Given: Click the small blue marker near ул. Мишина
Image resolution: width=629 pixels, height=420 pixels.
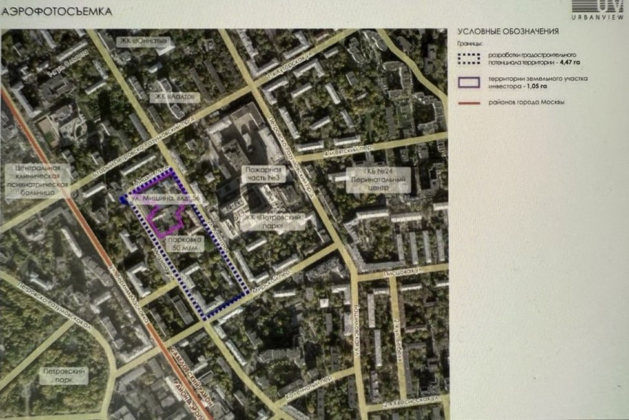Looking at the screenshot, I should click(123, 201).
